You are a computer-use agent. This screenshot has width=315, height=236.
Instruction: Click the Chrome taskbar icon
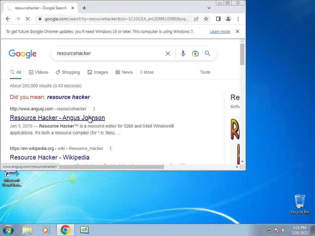tap(66, 230)
